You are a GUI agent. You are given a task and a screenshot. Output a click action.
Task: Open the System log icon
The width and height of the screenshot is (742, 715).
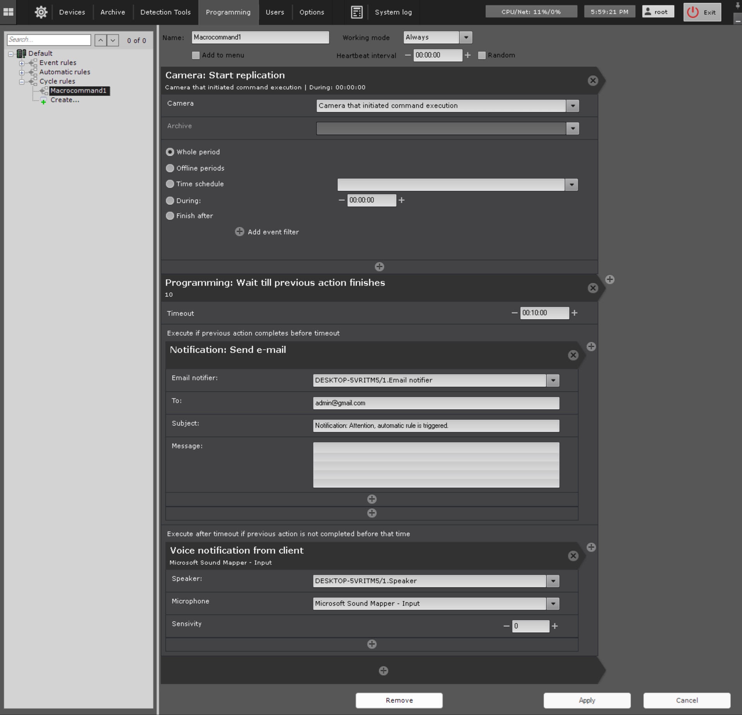[357, 12]
